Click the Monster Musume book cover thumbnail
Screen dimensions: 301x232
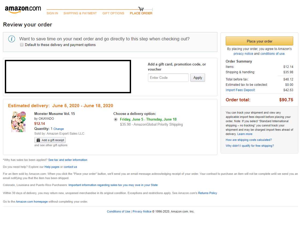18,122
